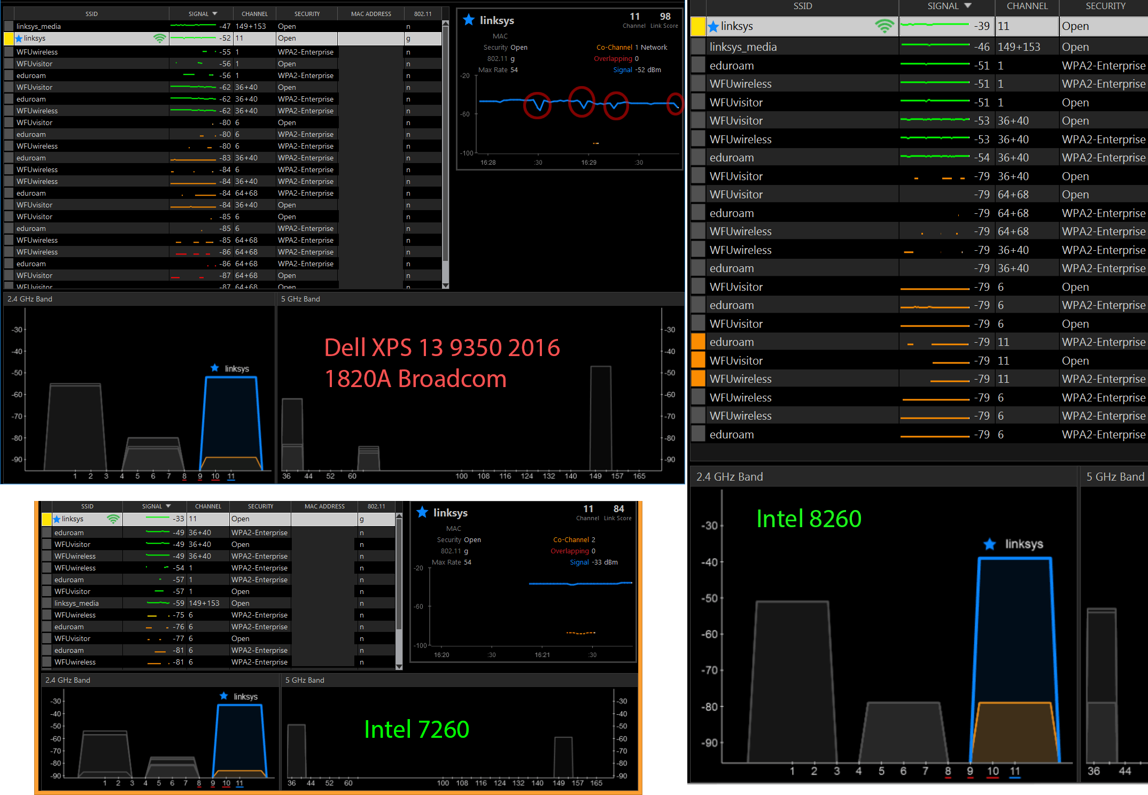Screen dimensions: 1148x795
Task: Click linksys star above 2.4 GHz graph, Dell window
Action: (215, 368)
